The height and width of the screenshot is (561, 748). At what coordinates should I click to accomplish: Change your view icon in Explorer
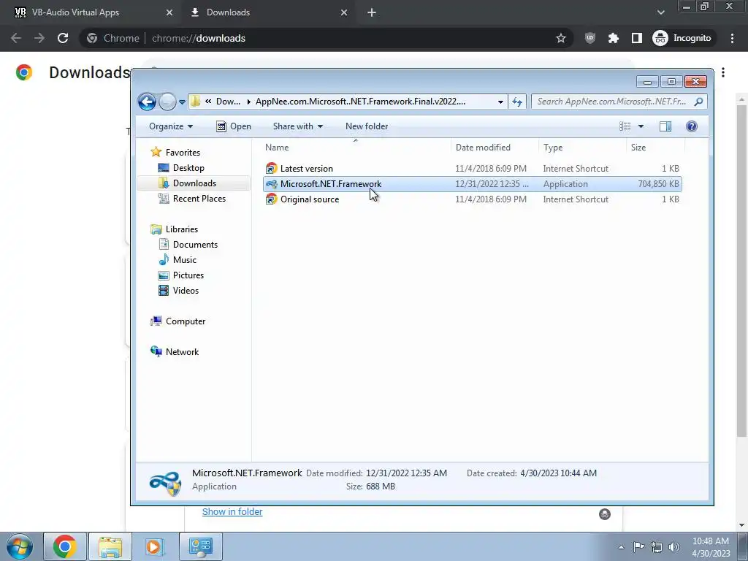click(625, 126)
